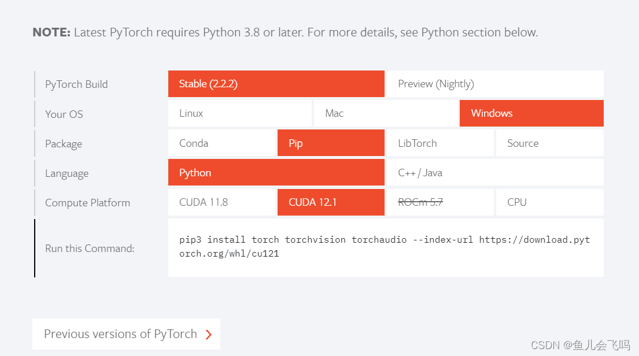Choose LibTorch package
The image size is (639, 356).
point(439,143)
